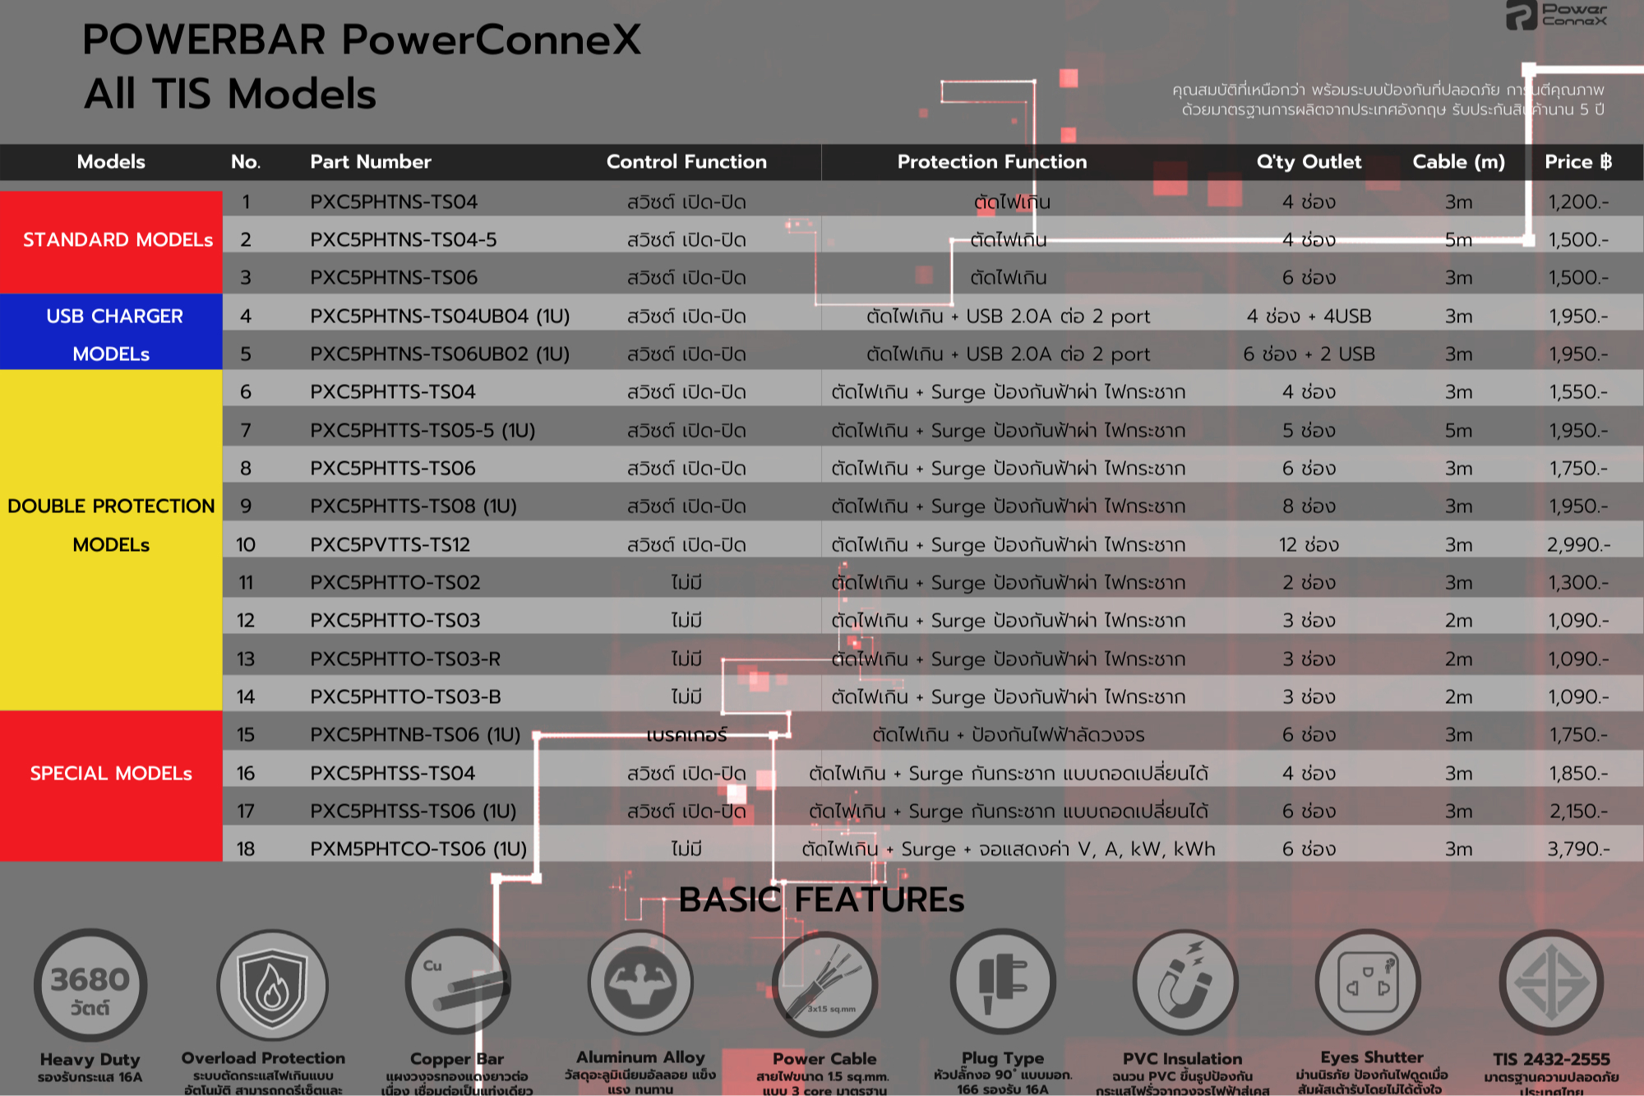The width and height of the screenshot is (1644, 1096).
Task: Click the Part Number column header
Action: click(370, 162)
